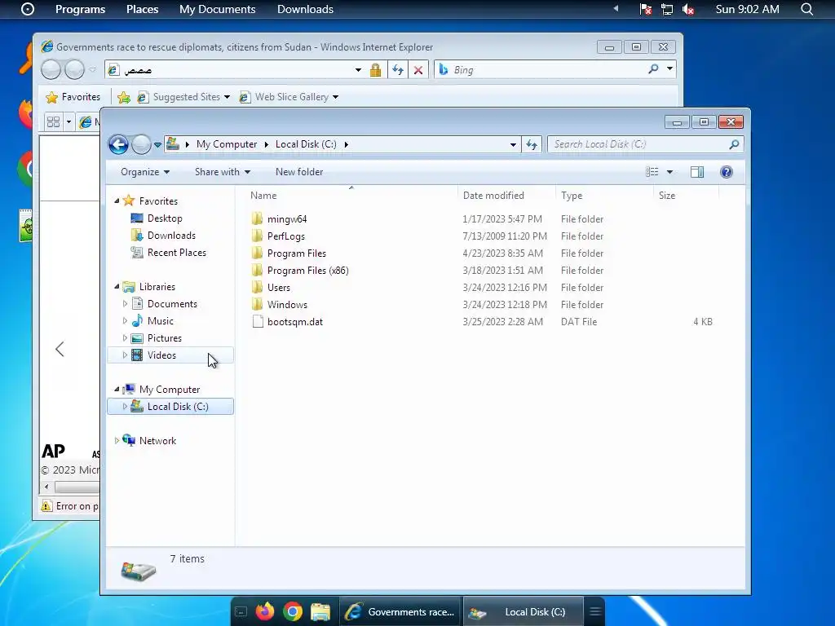Click the magnifier in Search Local Disk box
Image resolution: width=835 pixels, height=626 pixels.
coord(734,144)
